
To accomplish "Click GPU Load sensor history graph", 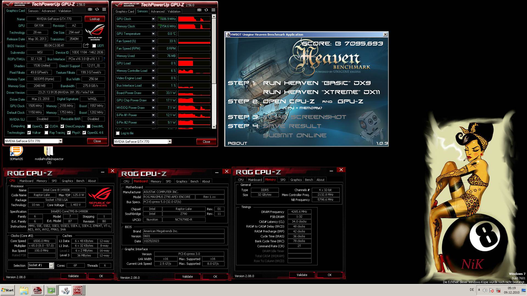I will pyautogui.click(x=194, y=63).
